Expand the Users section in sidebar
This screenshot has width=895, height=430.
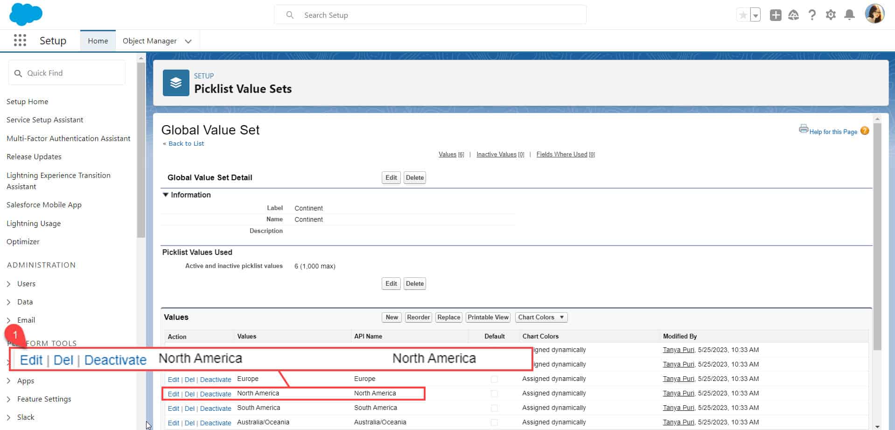coord(9,284)
